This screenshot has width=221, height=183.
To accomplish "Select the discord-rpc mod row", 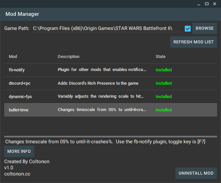I will [110, 83].
